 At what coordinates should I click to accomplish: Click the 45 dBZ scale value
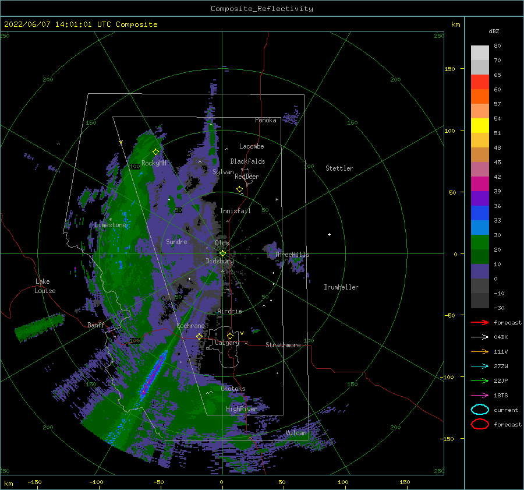click(497, 162)
